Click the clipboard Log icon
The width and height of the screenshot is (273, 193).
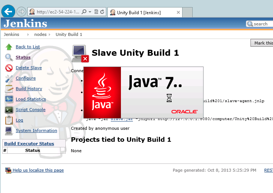coord(9,120)
